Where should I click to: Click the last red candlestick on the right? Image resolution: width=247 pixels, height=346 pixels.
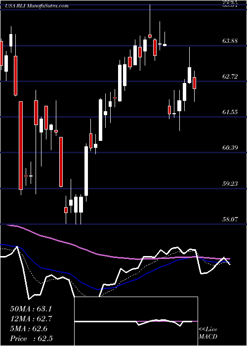(194, 83)
